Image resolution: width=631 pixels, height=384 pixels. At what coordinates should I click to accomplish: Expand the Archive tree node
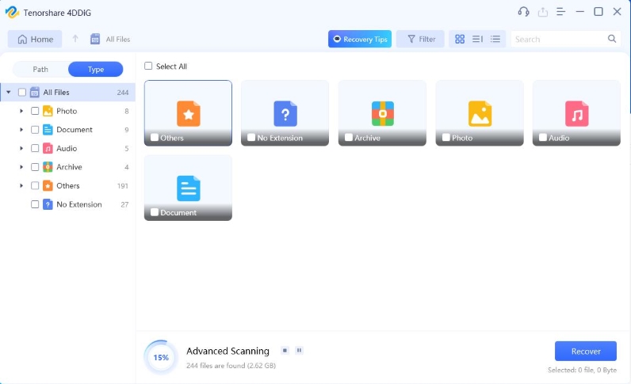pyautogui.click(x=21, y=167)
